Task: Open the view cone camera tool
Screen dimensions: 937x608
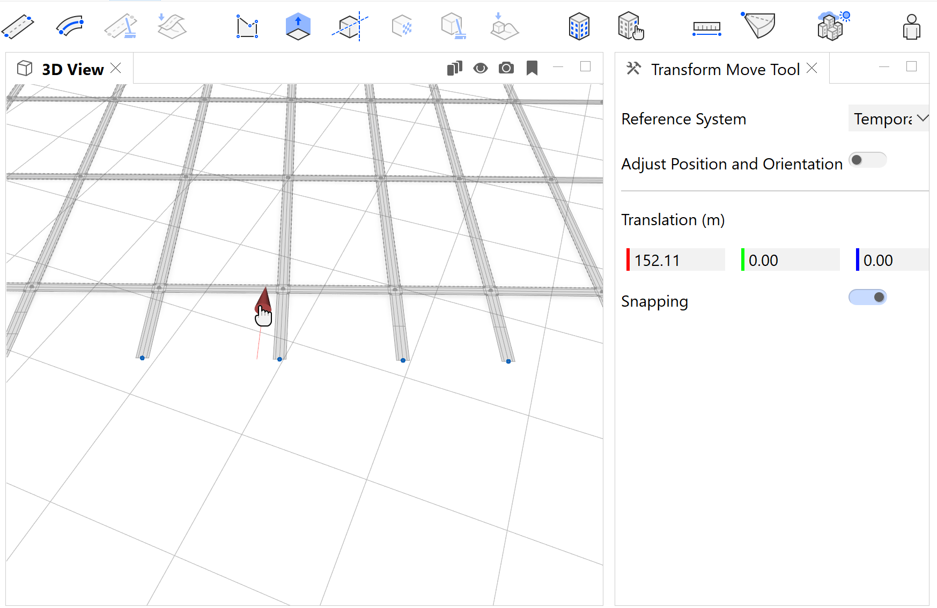Action: (x=758, y=24)
